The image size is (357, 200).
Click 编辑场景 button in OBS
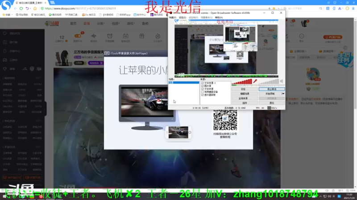tap(245, 94)
